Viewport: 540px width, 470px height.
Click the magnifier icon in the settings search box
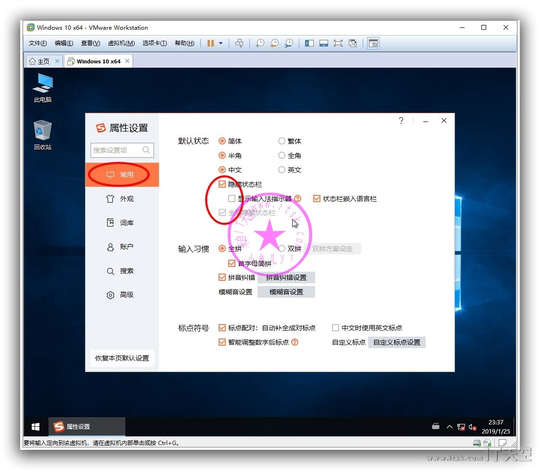146,150
